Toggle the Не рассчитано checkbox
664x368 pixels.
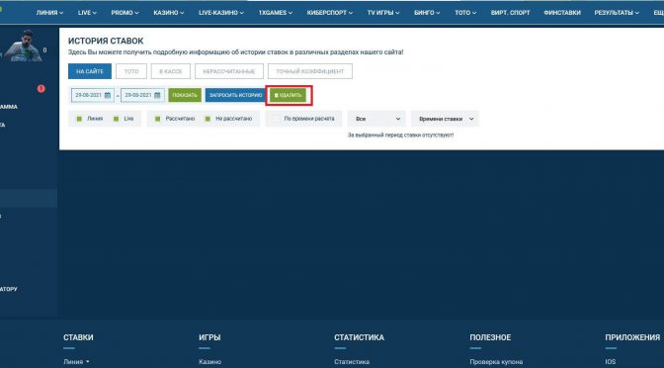pos(207,119)
